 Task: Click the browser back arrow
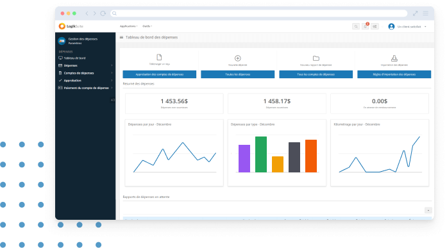(x=87, y=13)
